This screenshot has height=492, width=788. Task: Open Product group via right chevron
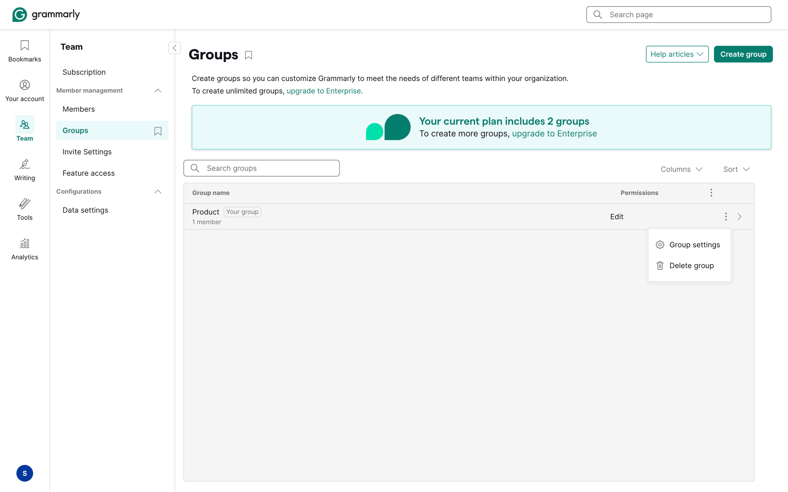(x=740, y=216)
